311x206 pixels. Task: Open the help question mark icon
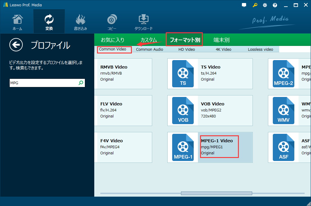click(275, 5)
